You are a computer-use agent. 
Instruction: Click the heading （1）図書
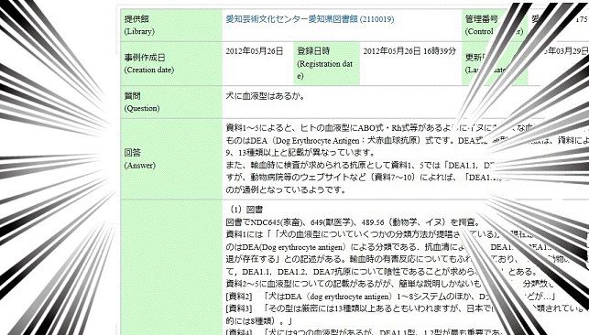[245, 210]
